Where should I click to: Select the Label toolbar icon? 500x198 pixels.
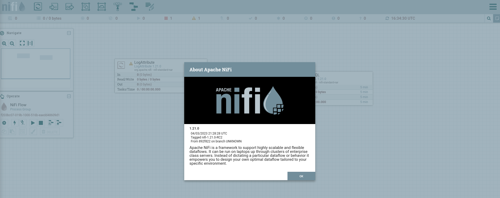[x=150, y=7]
